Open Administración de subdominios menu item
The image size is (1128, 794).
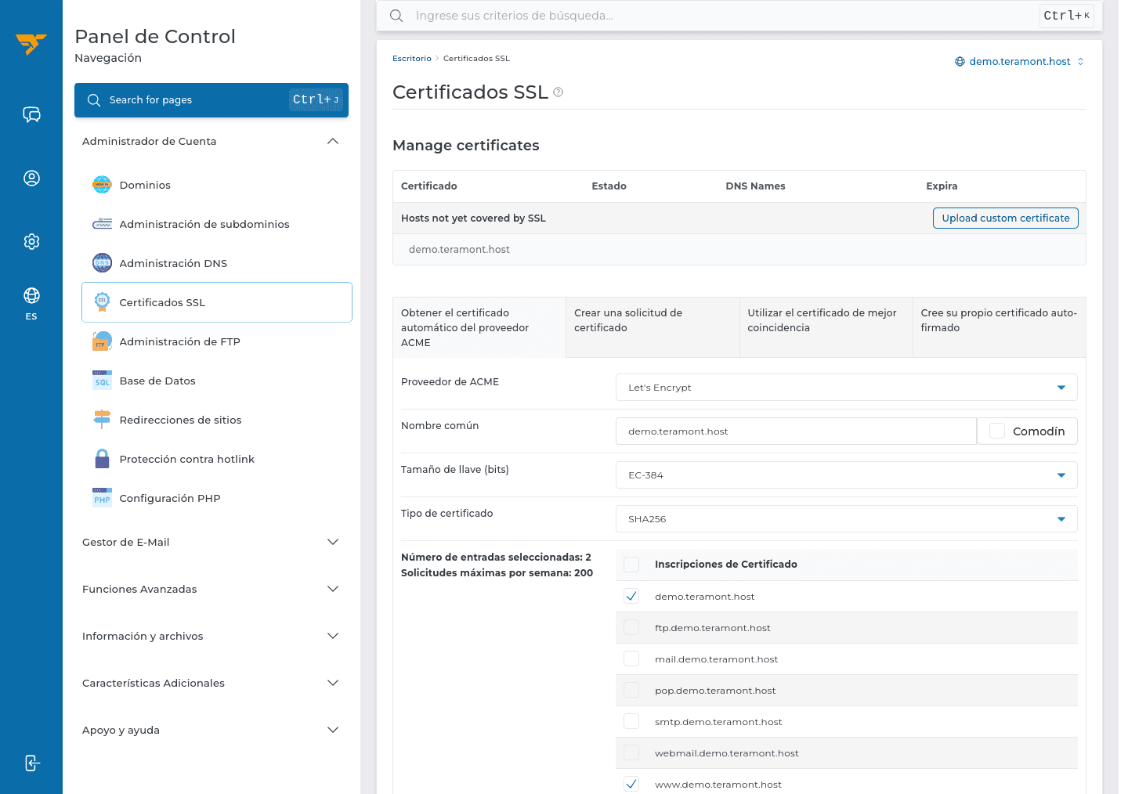(x=217, y=224)
